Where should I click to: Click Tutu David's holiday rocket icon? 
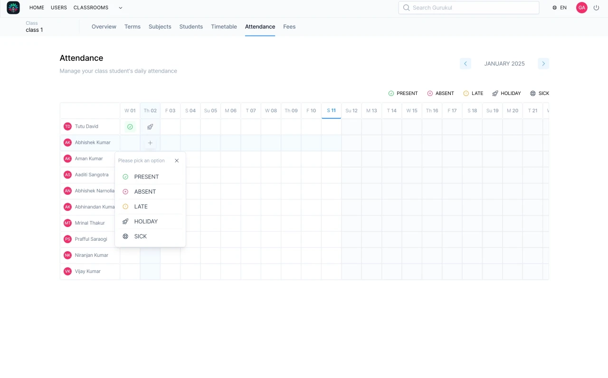click(x=150, y=127)
